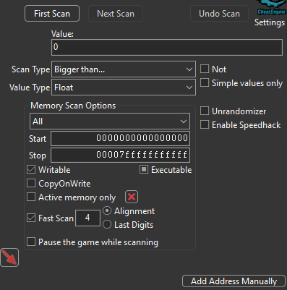Click the Cheat Engine logo icon
The height and width of the screenshot is (290, 287).
(271, 7)
